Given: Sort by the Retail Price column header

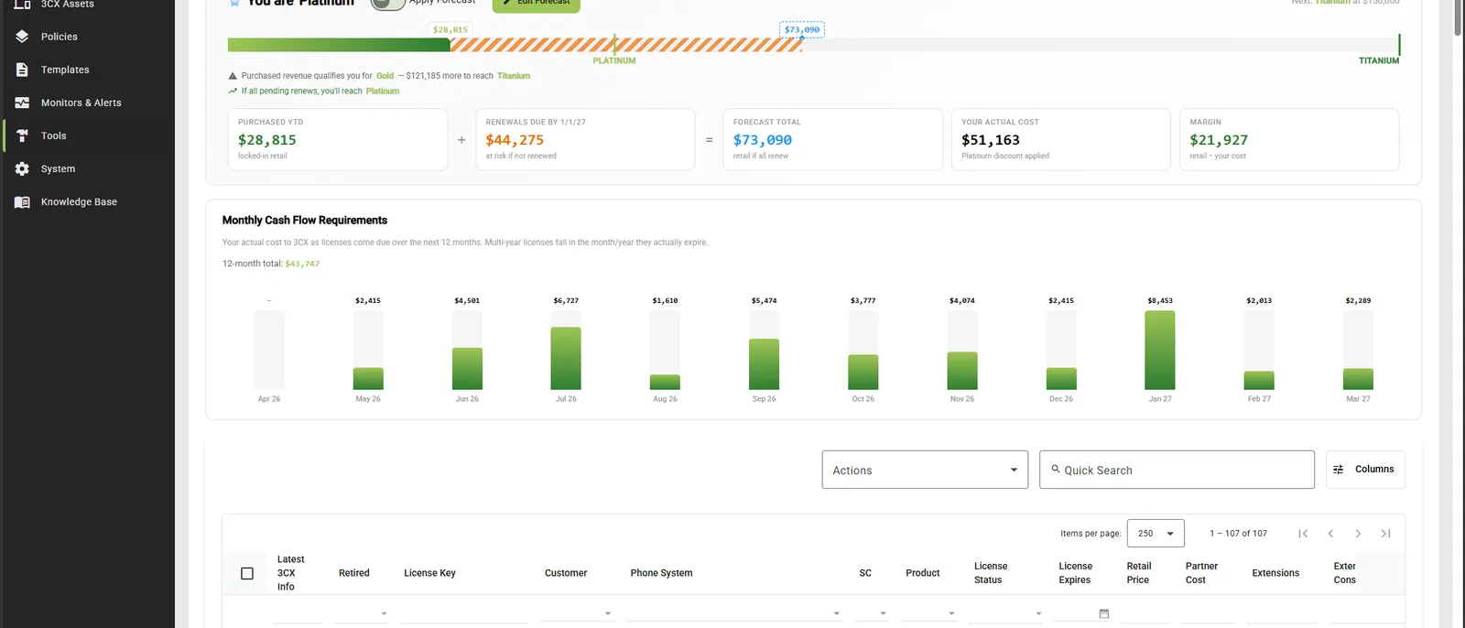Looking at the screenshot, I should click(1138, 573).
